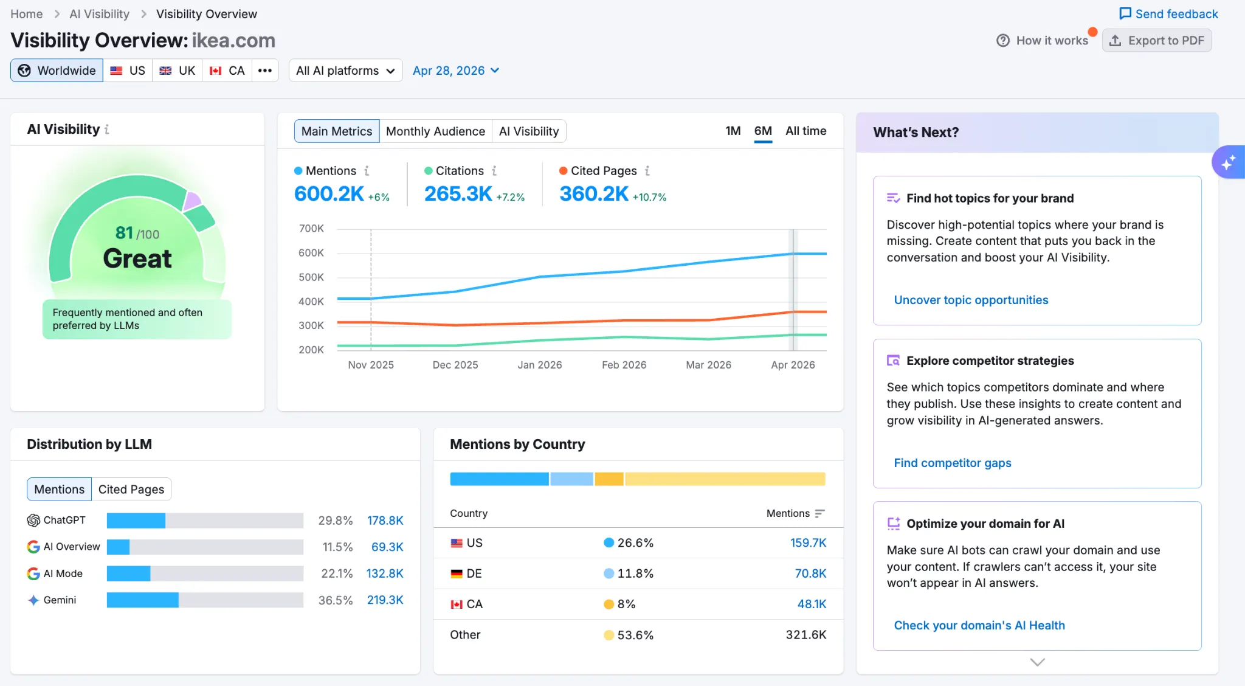Viewport: 1245px width, 686px height.
Task: Click the 69.3K AI Overview mentions value
Action: point(387,547)
